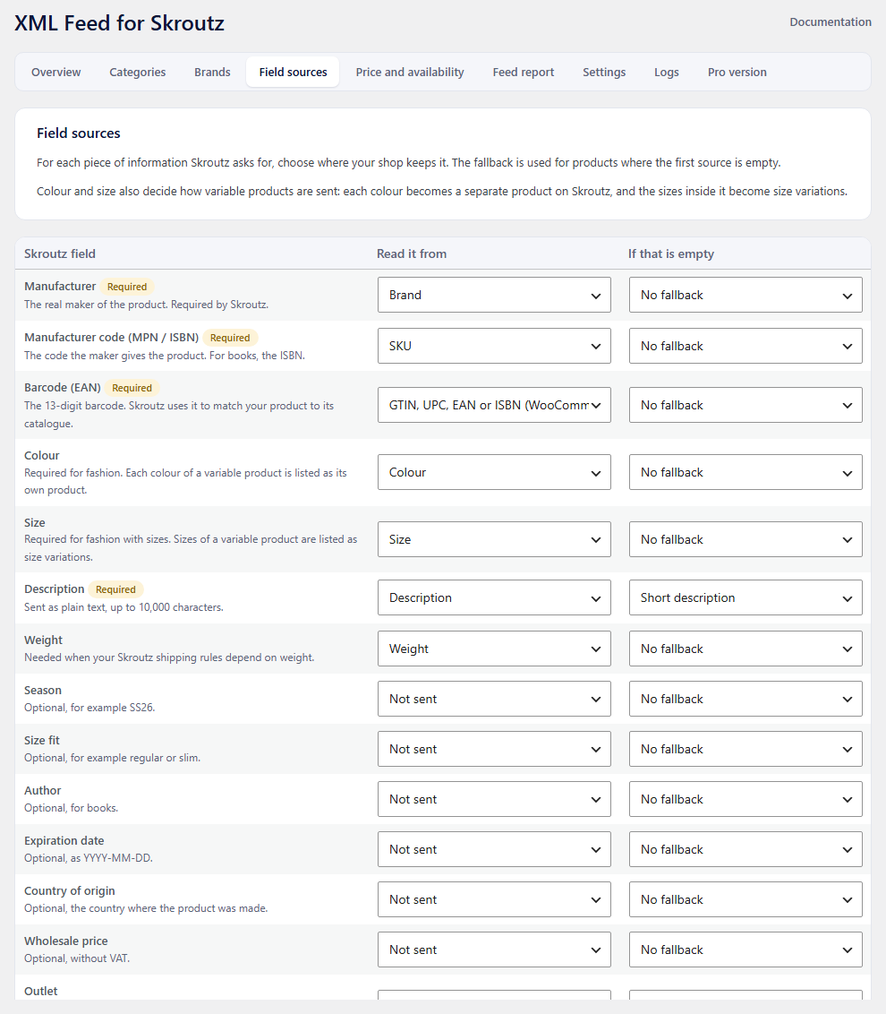Screen dimensions: 886x1014
Task: Open Manufacturer 'Read it from' dropdown
Action: (x=494, y=295)
